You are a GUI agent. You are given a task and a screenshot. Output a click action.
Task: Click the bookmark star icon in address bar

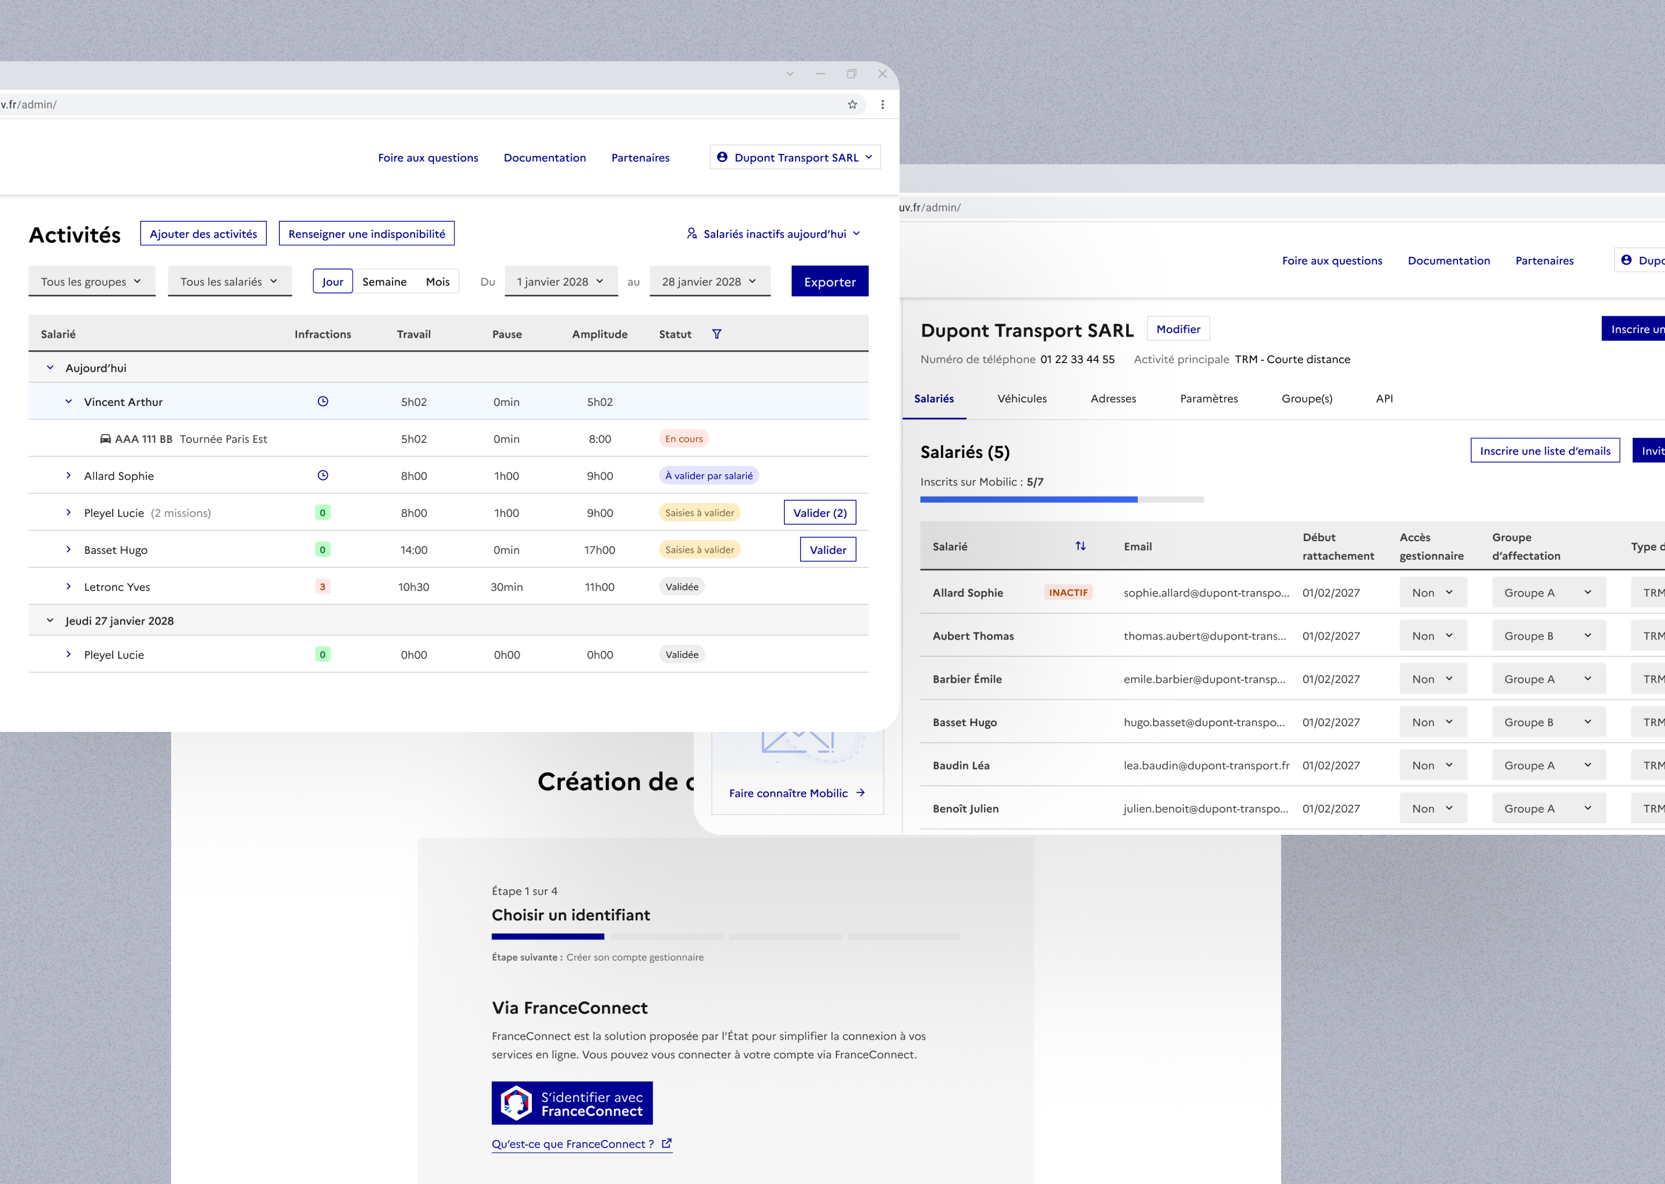coord(852,104)
